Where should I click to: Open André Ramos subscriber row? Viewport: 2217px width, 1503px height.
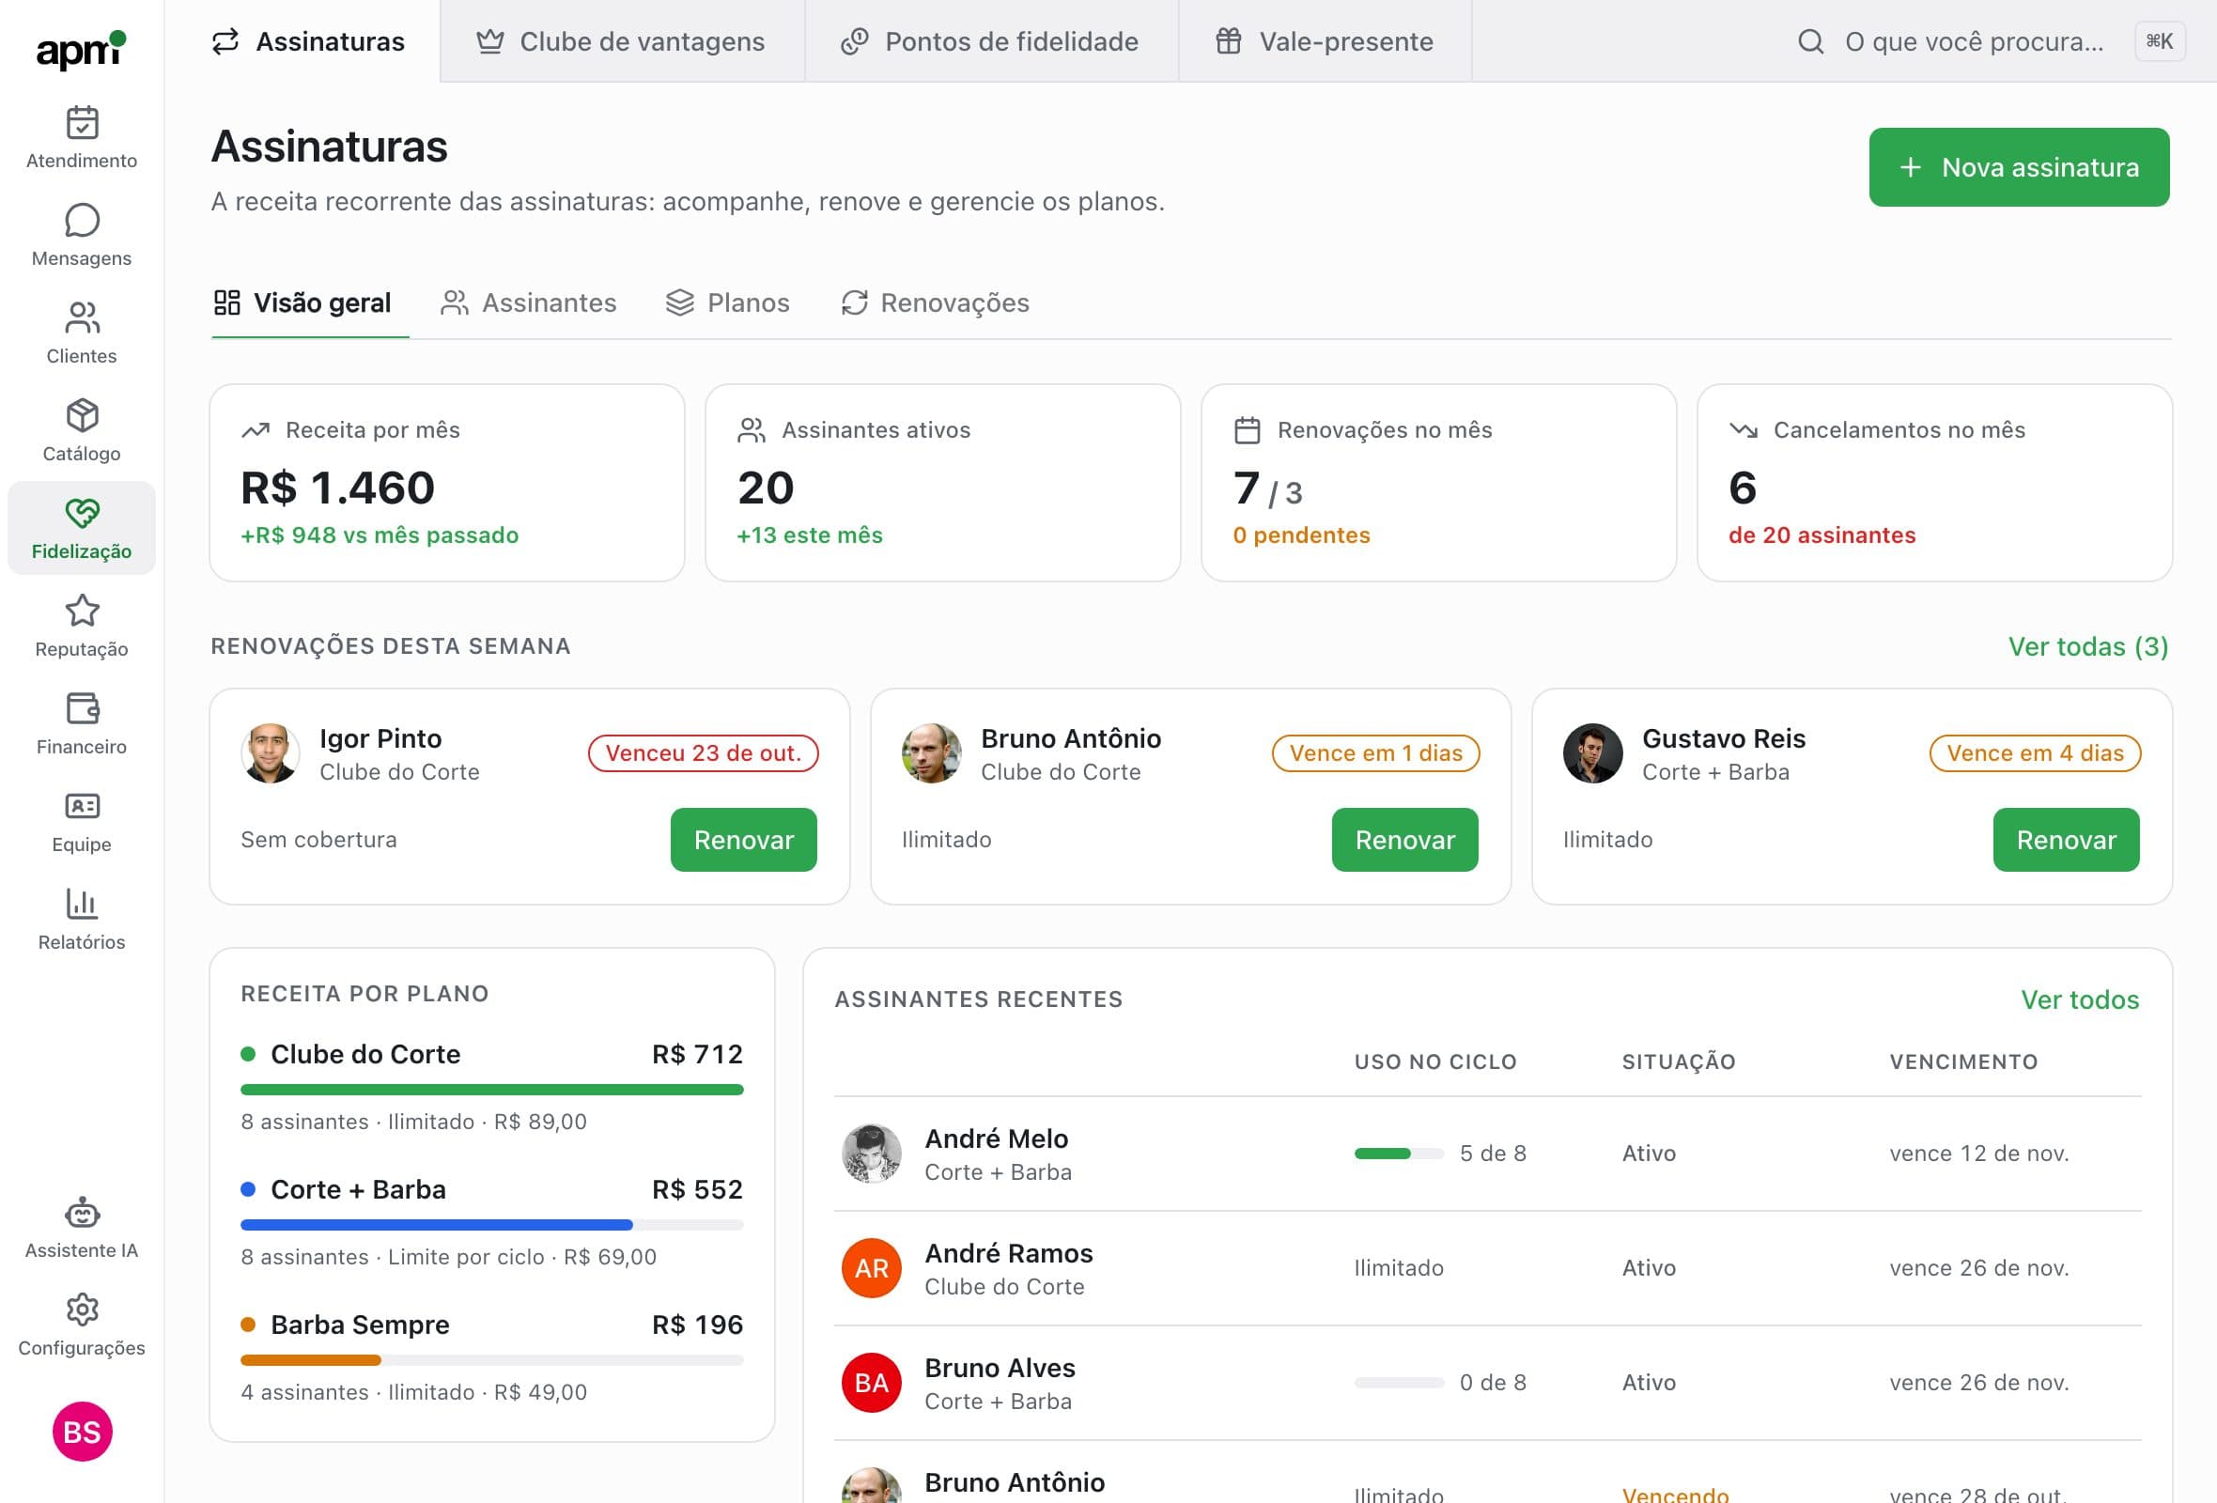[1487, 1267]
